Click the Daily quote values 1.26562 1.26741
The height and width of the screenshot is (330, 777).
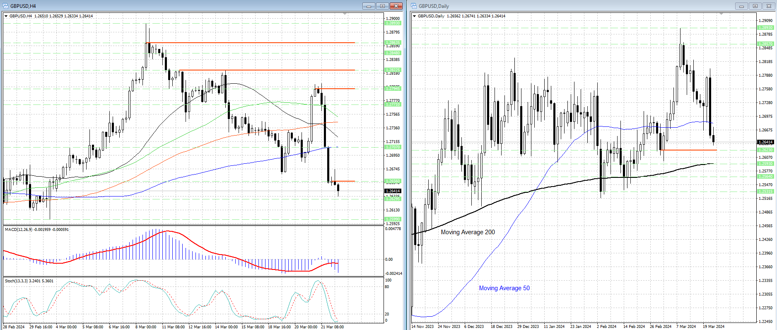461,16
